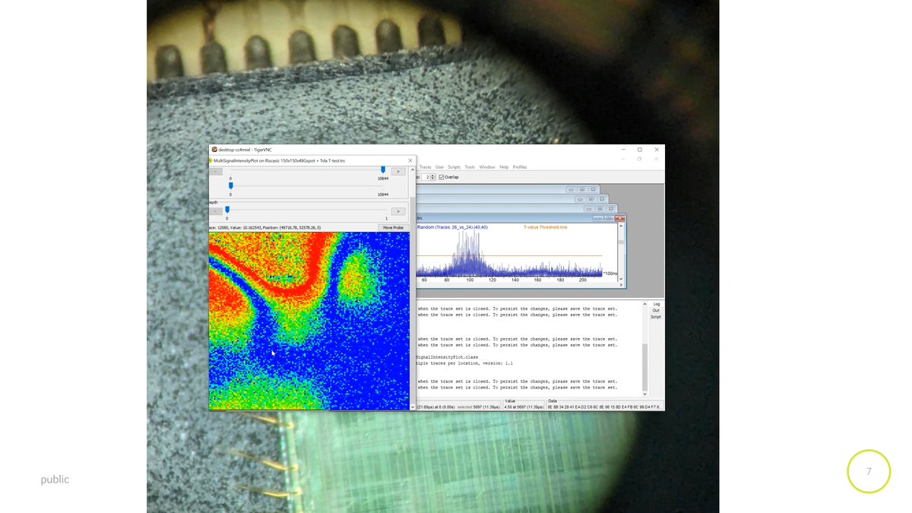Click the Data hex bytes status field
The width and height of the screenshot is (912, 513).
604,407
